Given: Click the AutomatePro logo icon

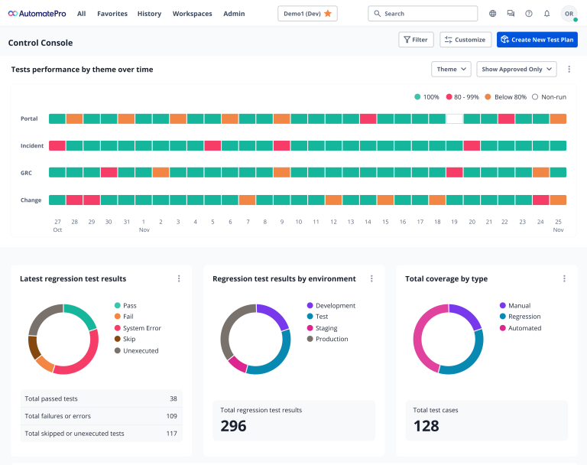Looking at the screenshot, I should tap(13, 14).
